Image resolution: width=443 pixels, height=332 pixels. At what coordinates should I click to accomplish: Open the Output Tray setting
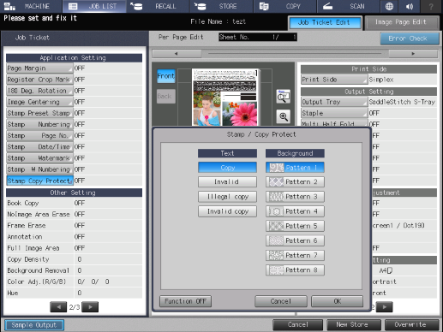tap(334, 102)
